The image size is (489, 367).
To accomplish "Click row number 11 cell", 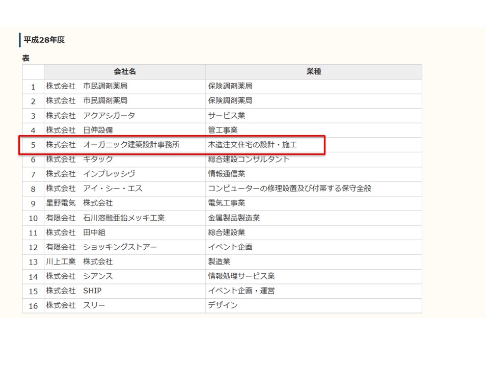I will [x=33, y=233].
